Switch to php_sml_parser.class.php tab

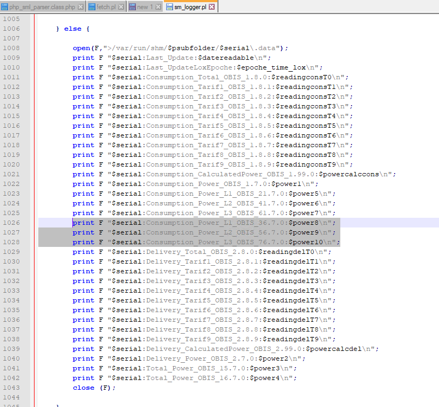pyautogui.click(x=42, y=7)
